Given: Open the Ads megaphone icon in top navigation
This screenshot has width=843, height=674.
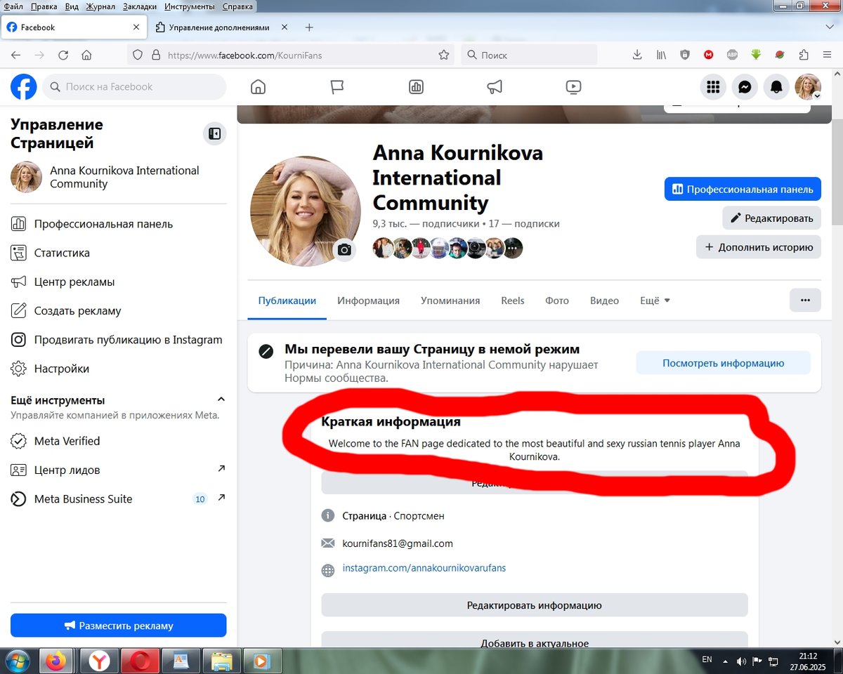Looking at the screenshot, I should pos(495,87).
